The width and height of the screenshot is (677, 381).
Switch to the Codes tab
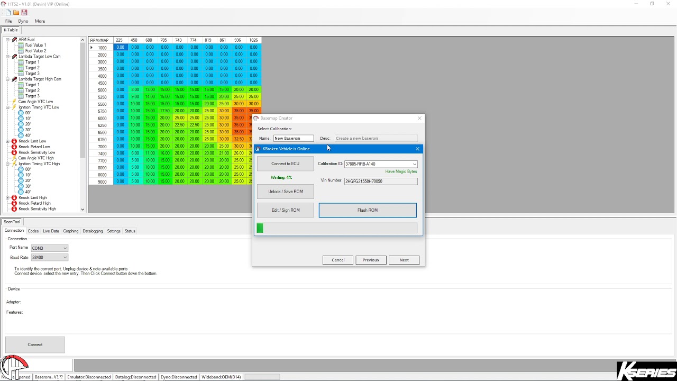(33, 231)
